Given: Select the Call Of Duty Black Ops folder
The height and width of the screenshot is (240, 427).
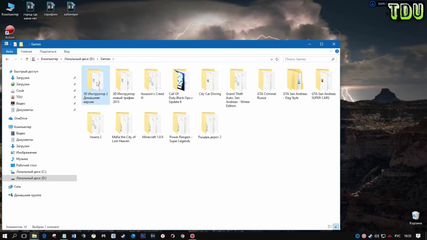Looking at the screenshot, I should pyautogui.click(x=181, y=86).
